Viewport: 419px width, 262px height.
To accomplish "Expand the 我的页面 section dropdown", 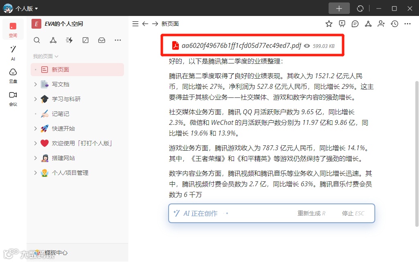I will (45, 56).
